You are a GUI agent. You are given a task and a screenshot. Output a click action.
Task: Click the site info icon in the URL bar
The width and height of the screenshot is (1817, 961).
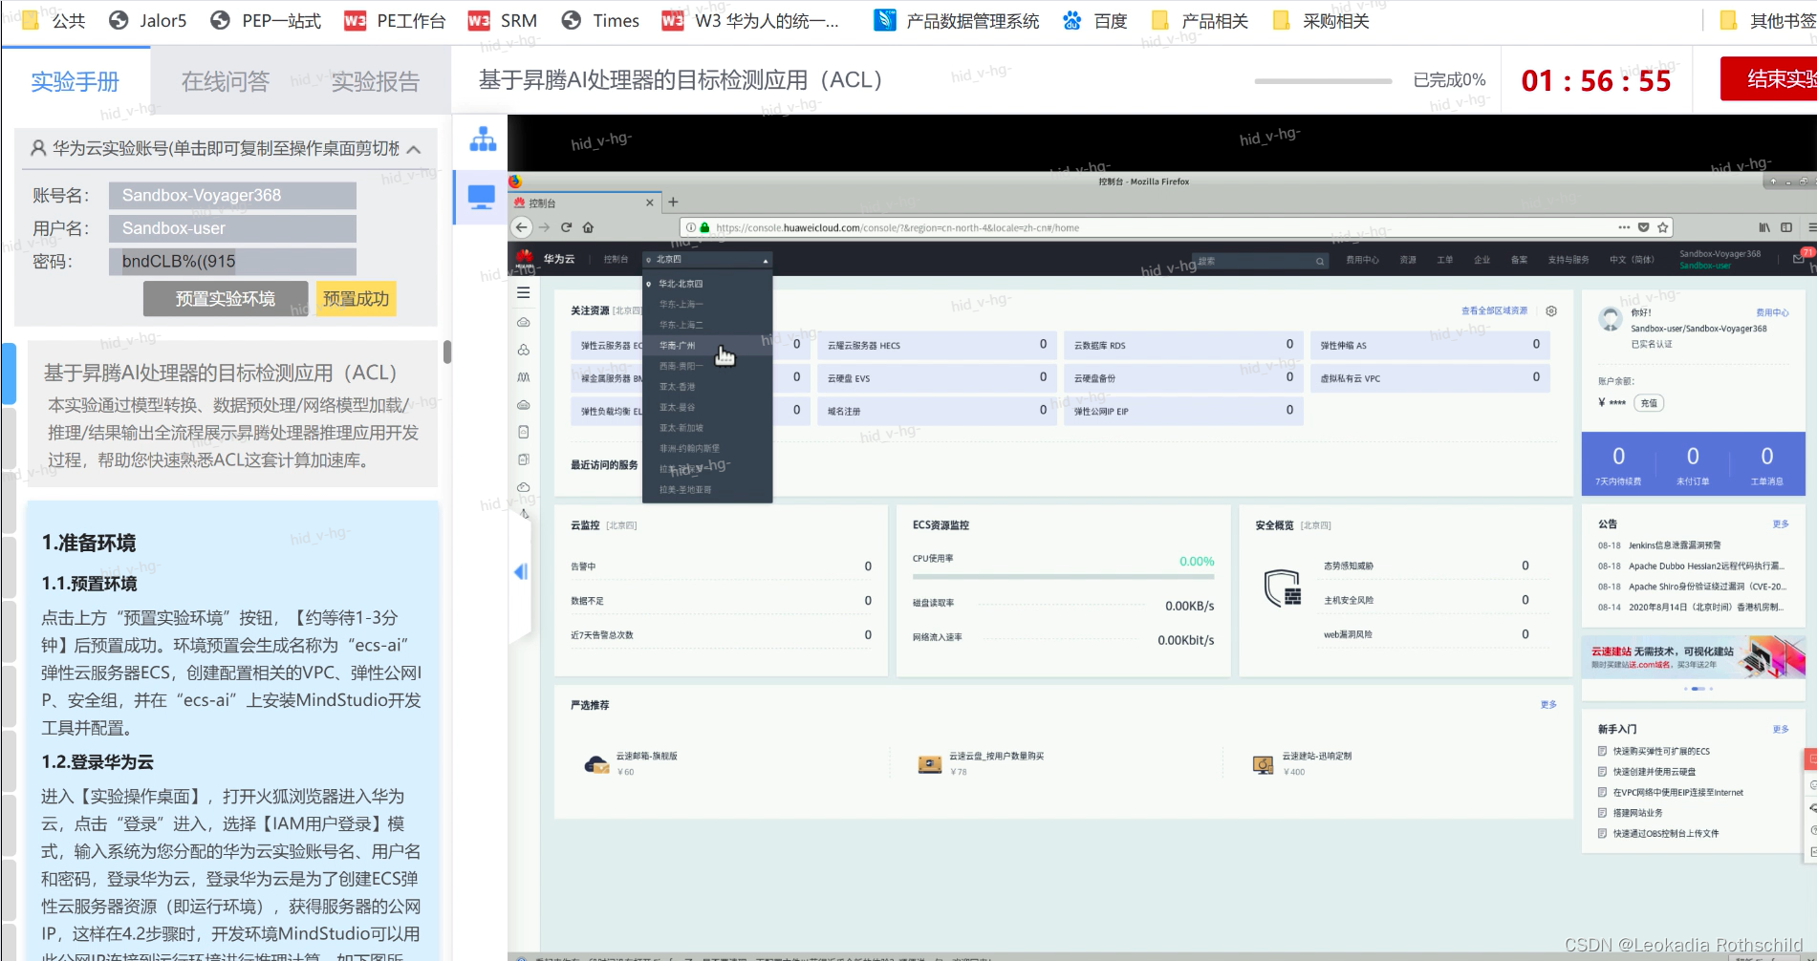[690, 227]
